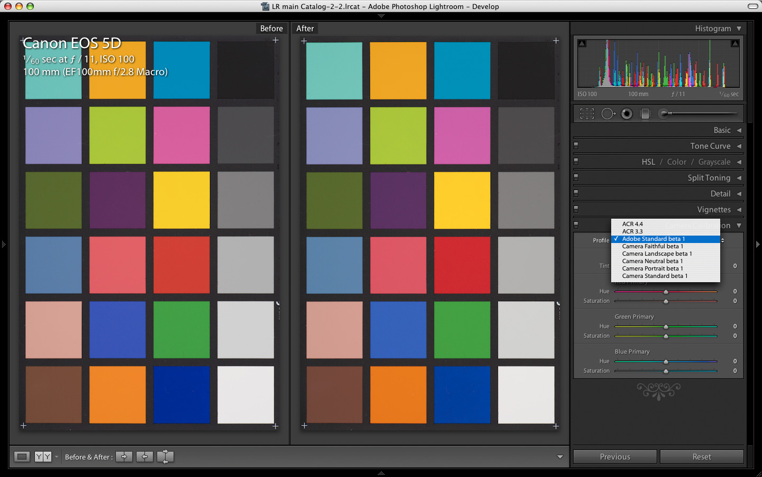Pick the Adjustment Brush tool

point(698,113)
